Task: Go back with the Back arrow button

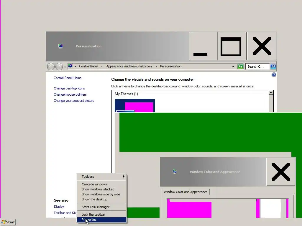Action: pos(51,67)
